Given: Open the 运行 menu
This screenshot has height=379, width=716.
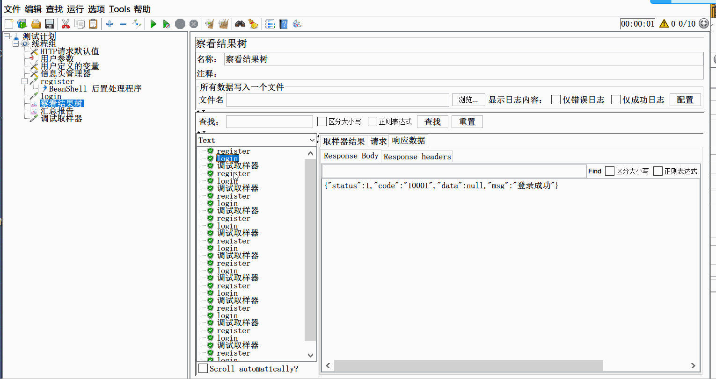Looking at the screenshot, I should [75, 9].
